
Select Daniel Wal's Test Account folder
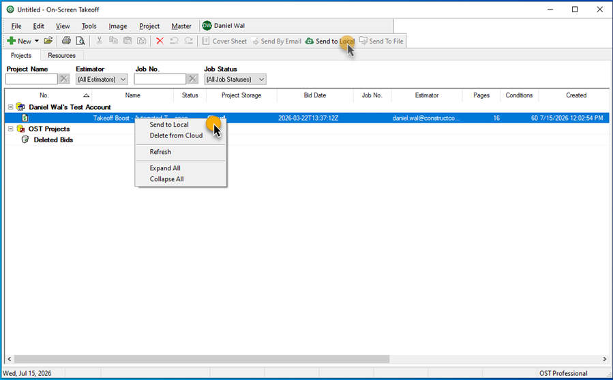pyautogui.click(x=70, y=107)
